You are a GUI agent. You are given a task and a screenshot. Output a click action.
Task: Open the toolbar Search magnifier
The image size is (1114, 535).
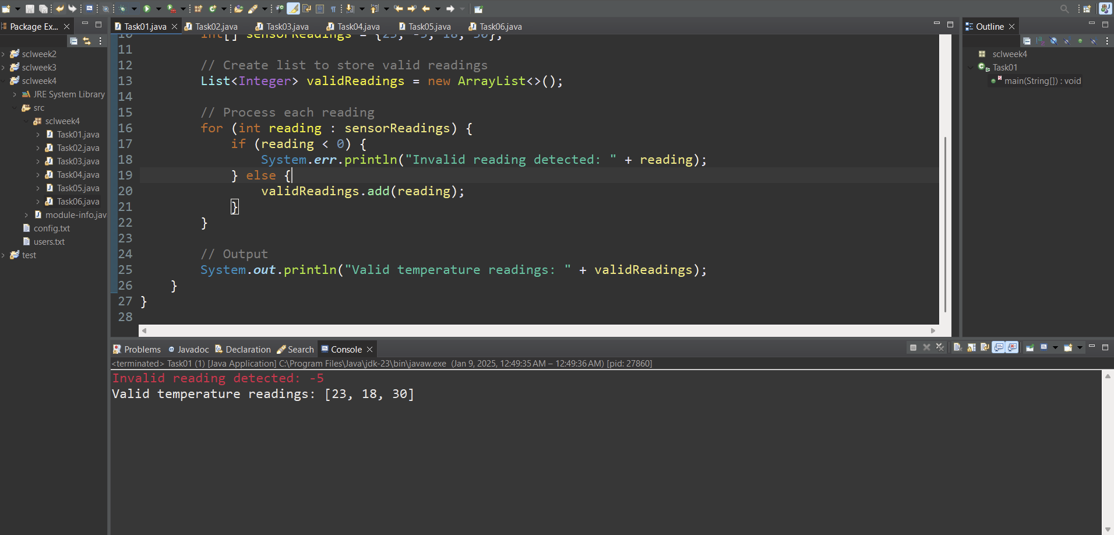[1064, 9]
